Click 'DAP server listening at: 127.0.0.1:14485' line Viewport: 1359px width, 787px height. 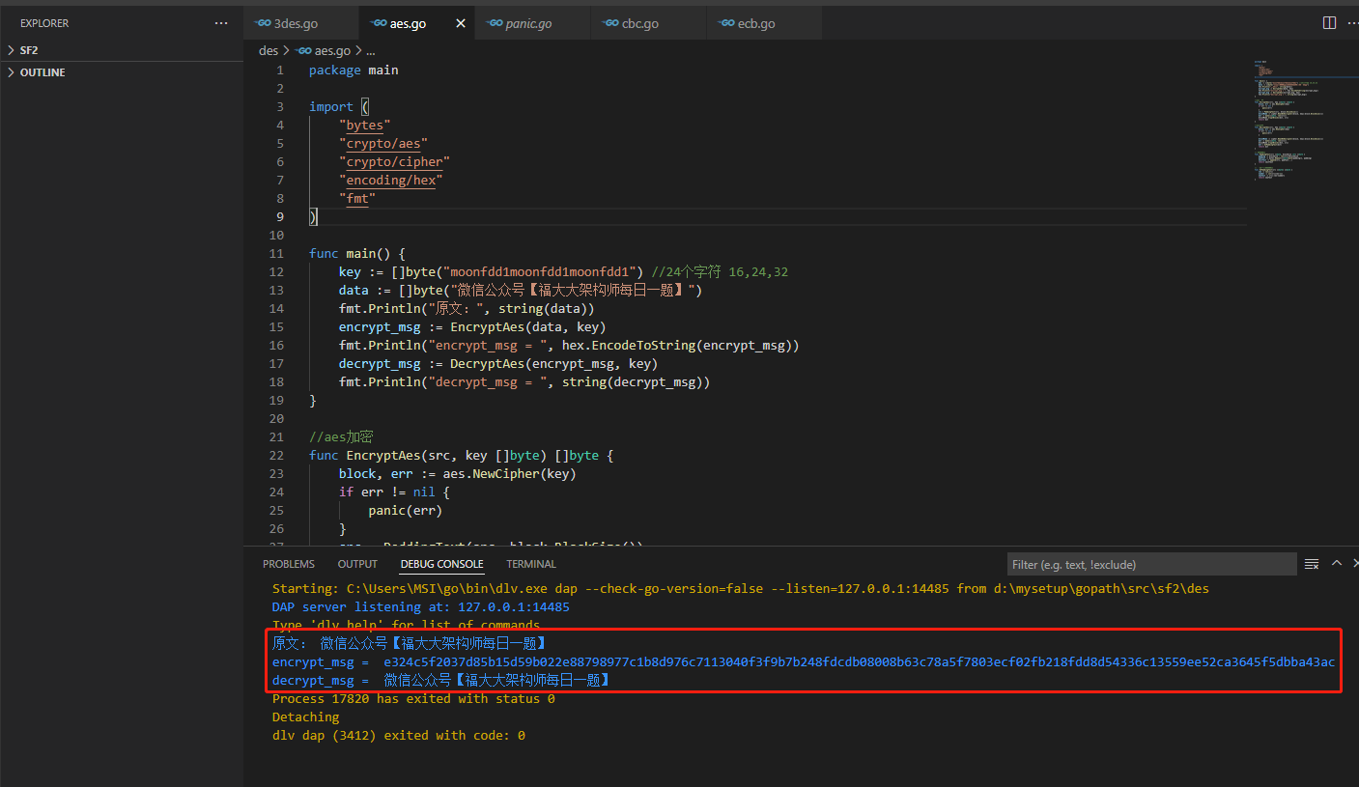pyautogui.click(x=421, y=606)
